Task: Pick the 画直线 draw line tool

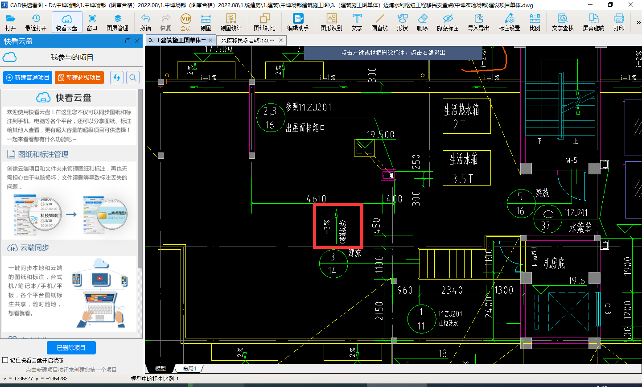Action: pyautogui.click(x=379, y=22)
